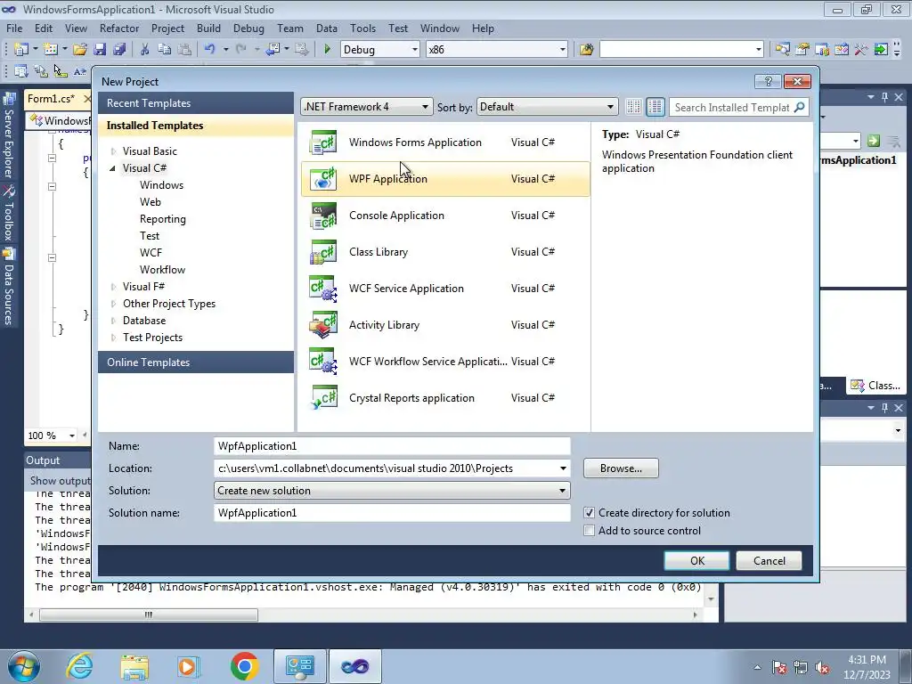
Task: Open the Online Templates section
Action: tap(196, 362)
